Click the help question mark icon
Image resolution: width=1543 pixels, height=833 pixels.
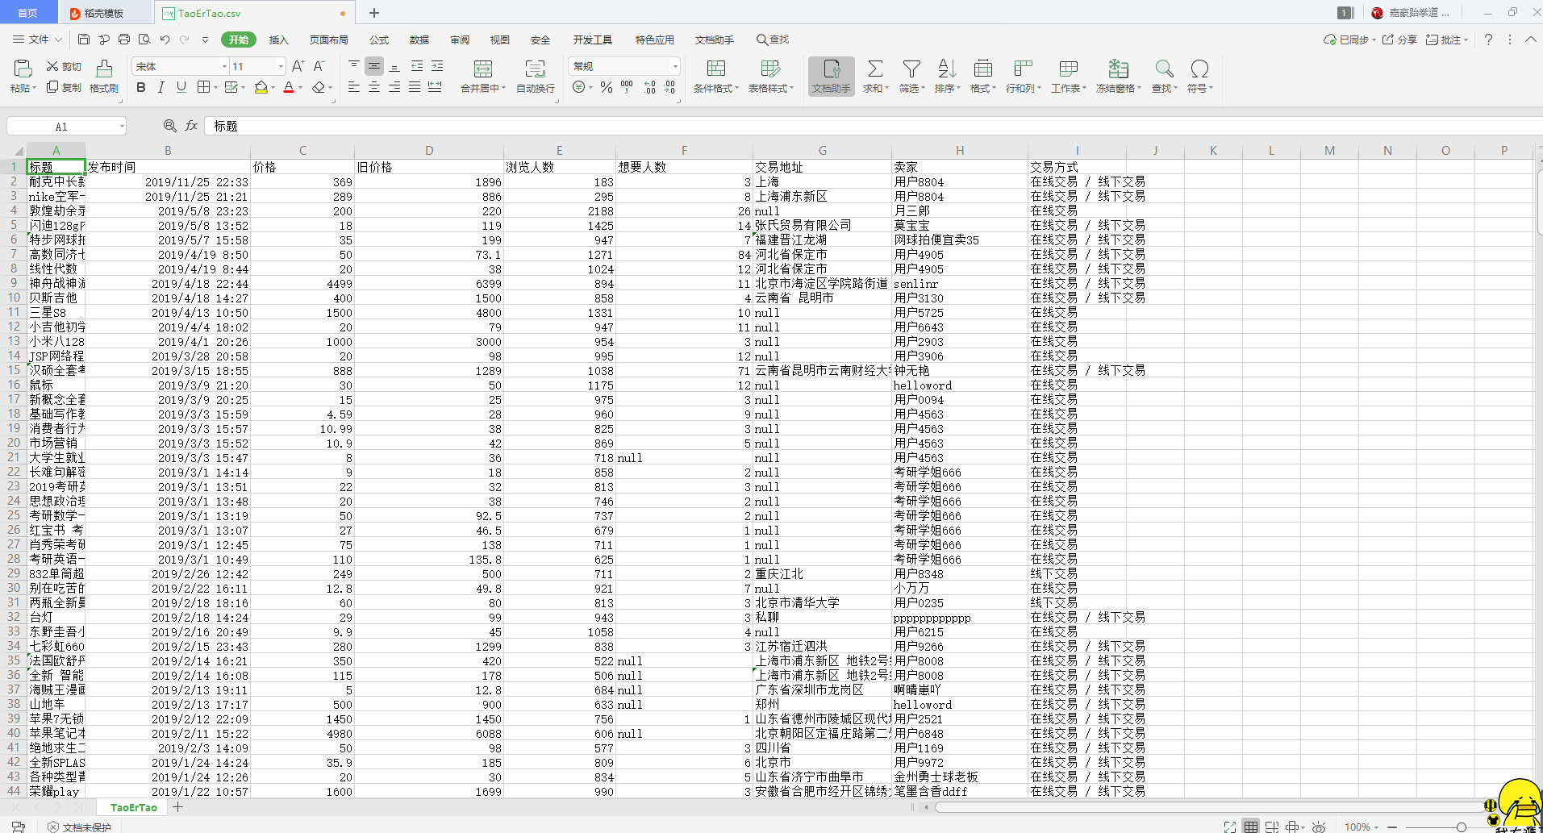[1488, 40]
